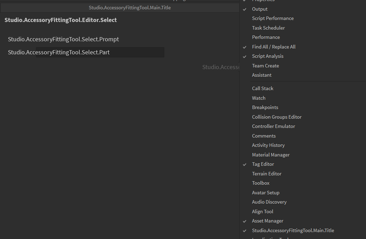Open the Align Tool
366x239 pixels.
click(x=262, y=211)
